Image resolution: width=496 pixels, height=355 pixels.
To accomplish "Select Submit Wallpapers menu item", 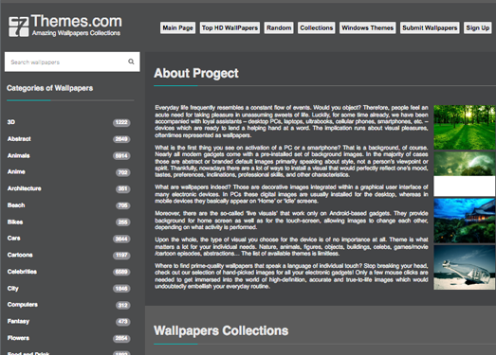I will (430, 27).
